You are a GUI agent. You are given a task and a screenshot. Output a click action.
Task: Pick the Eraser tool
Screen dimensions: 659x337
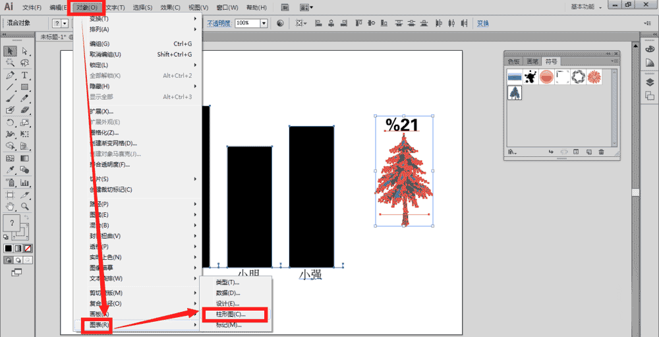pos(25,109)
